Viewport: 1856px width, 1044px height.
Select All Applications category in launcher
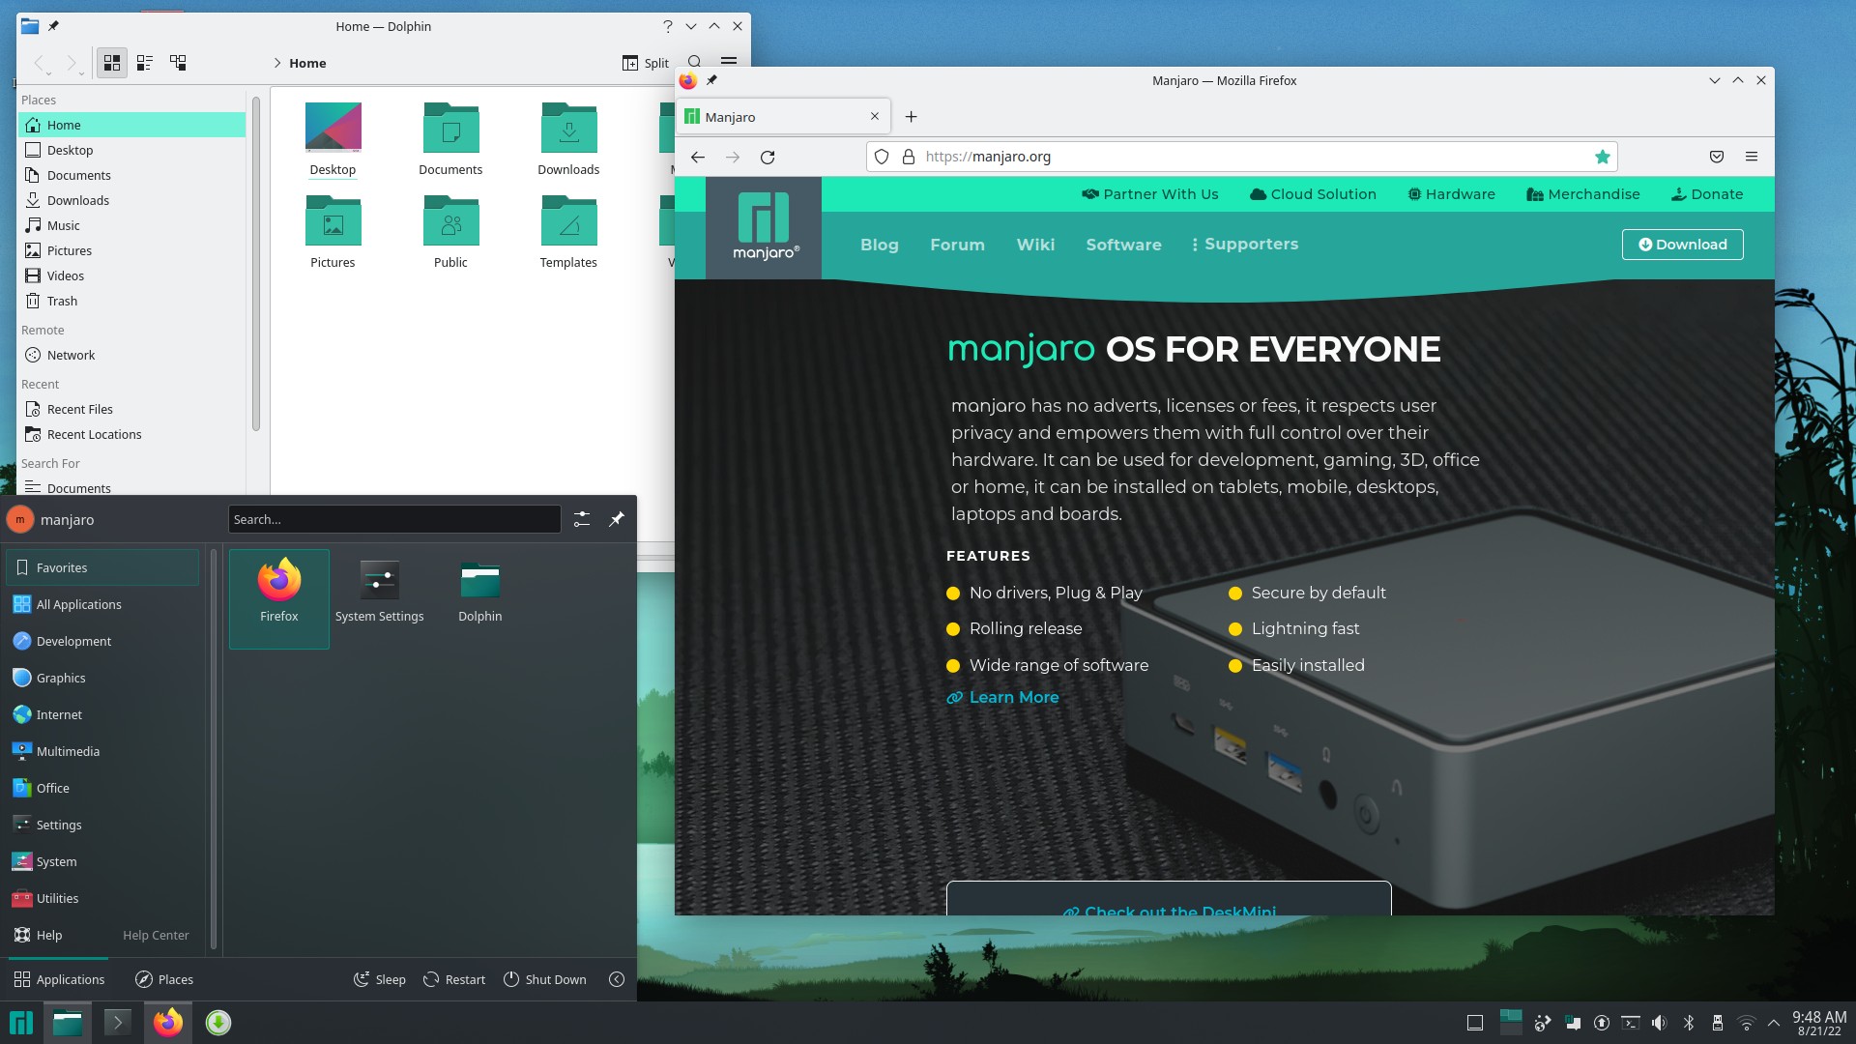pos(102,604)
